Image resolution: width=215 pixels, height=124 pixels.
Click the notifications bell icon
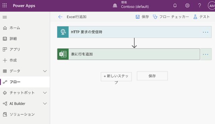[175, 5]
